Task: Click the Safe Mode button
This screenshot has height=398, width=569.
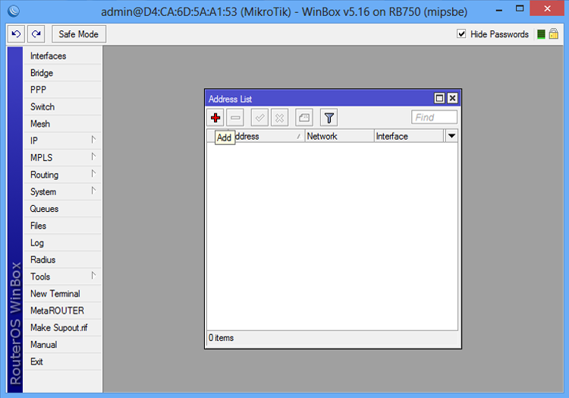Action: point(79,34)
